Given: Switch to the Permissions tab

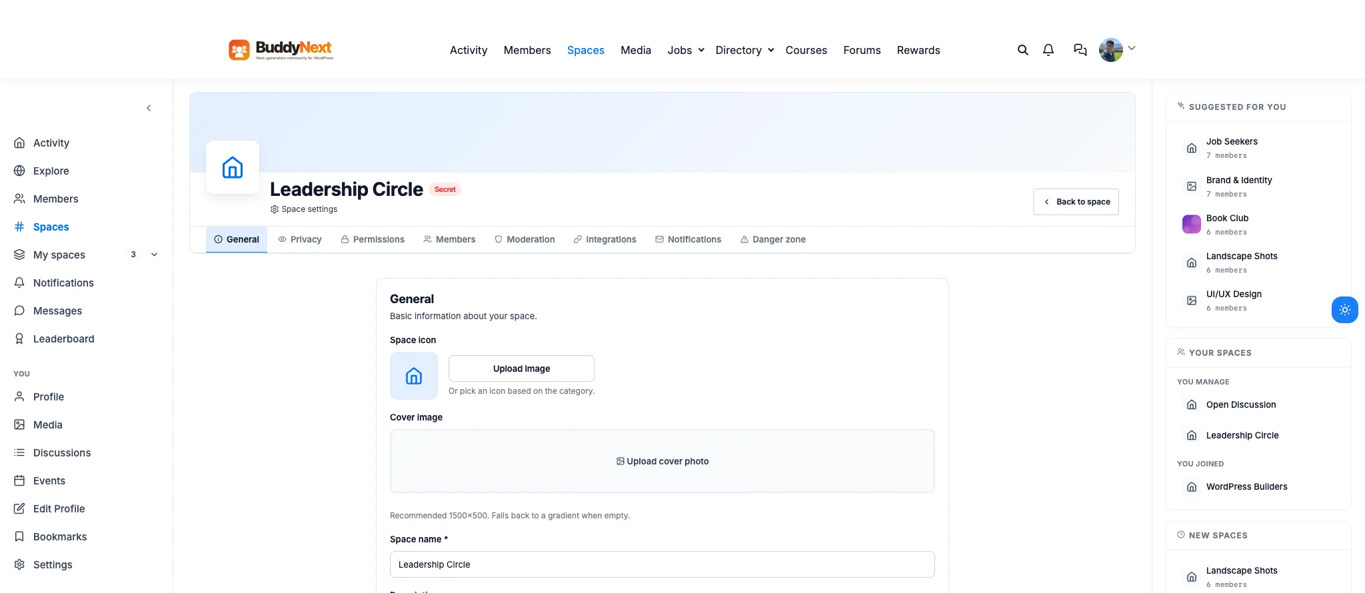Looking at the screenshot, I should [373, 239].
